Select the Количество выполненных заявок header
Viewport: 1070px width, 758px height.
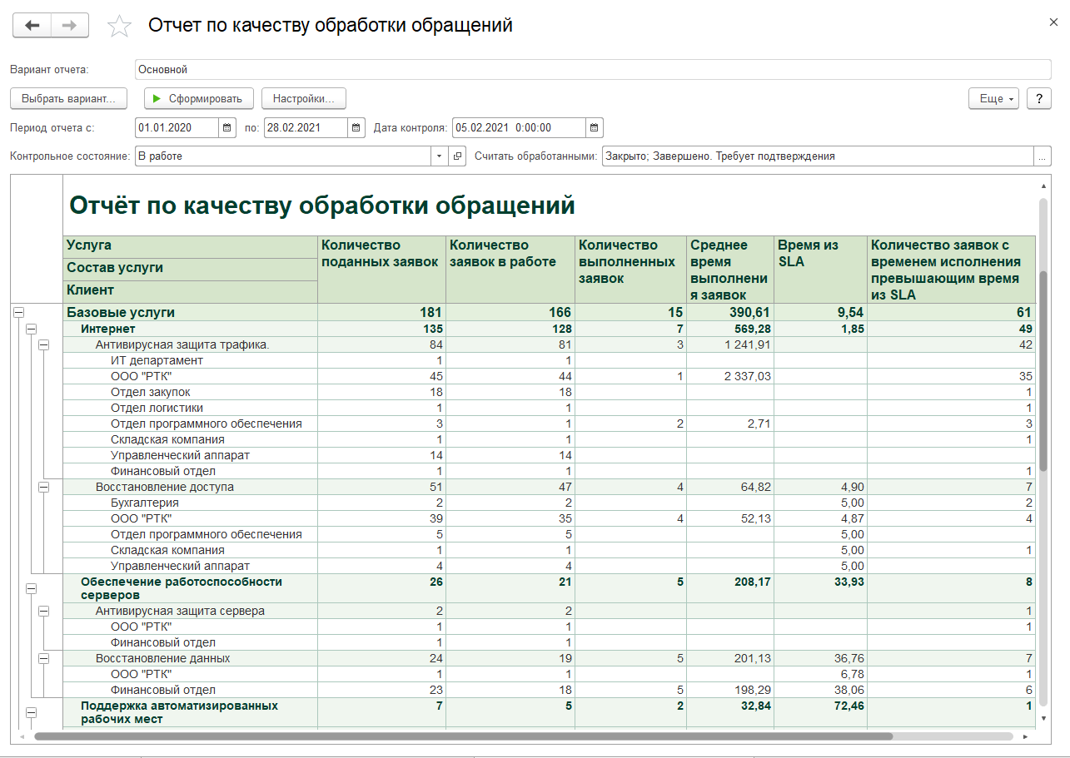tap(630, 270)
